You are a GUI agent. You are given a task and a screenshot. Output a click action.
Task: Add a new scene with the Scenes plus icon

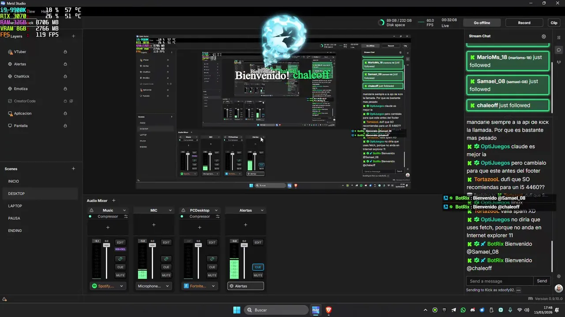pyautogui.click(x=73, y=169)
